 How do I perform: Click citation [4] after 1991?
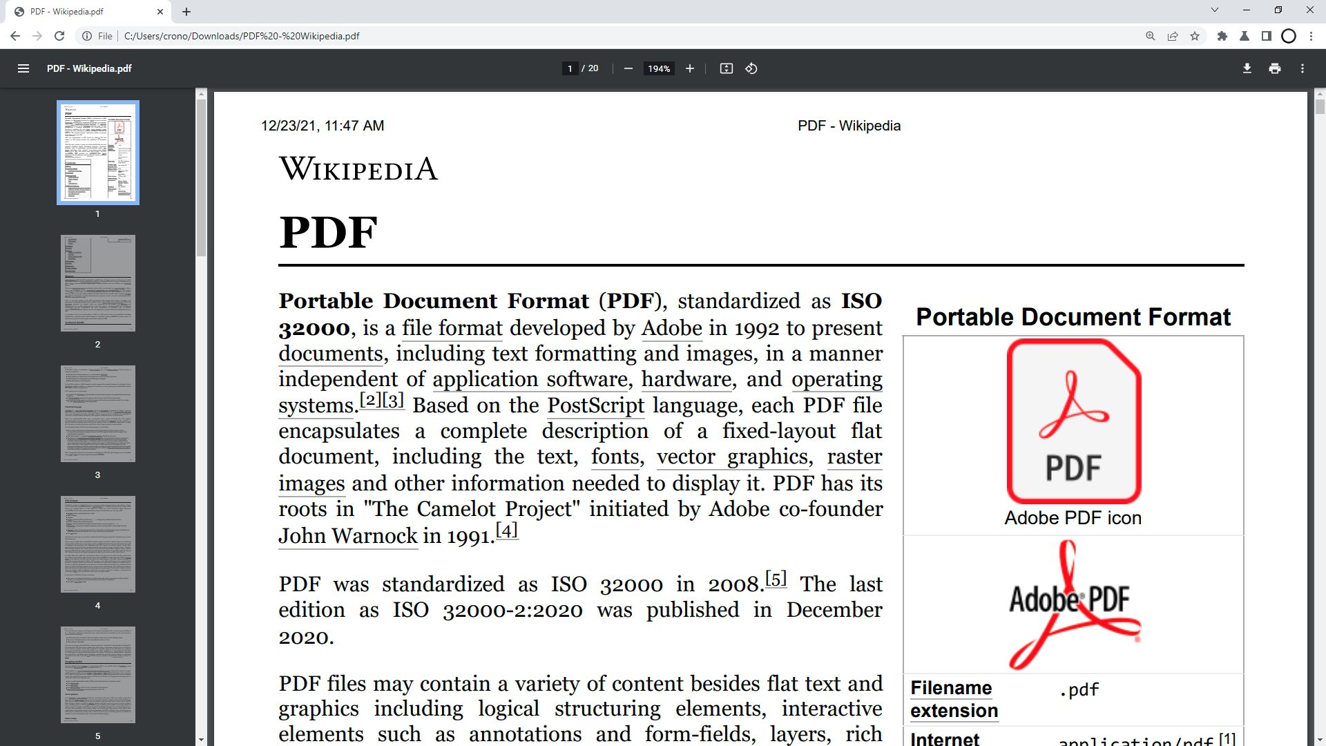(x=507, y=530)
